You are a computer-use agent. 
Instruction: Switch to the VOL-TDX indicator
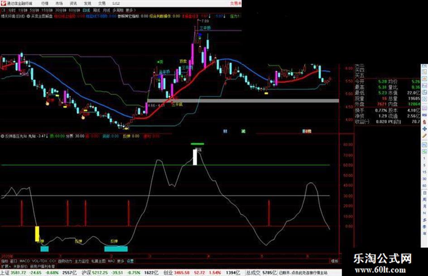[40, 261]
